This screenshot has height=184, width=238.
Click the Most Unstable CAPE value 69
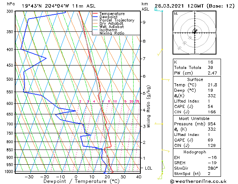pyautogui.click(x=210, y=140)
